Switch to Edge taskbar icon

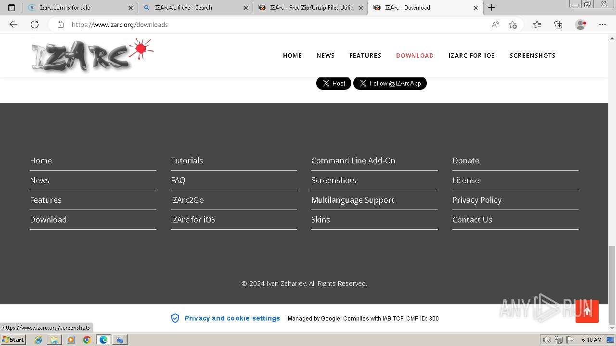(103, 340)
